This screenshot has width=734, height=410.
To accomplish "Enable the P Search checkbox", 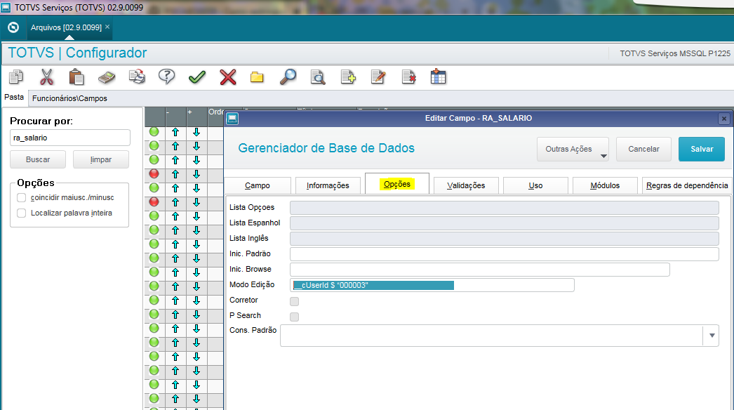I will coord(295,317).
